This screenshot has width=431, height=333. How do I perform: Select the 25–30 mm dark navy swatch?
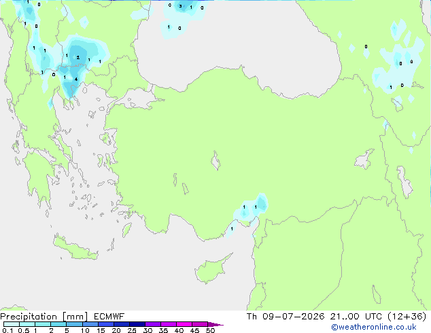click(137, 324)
